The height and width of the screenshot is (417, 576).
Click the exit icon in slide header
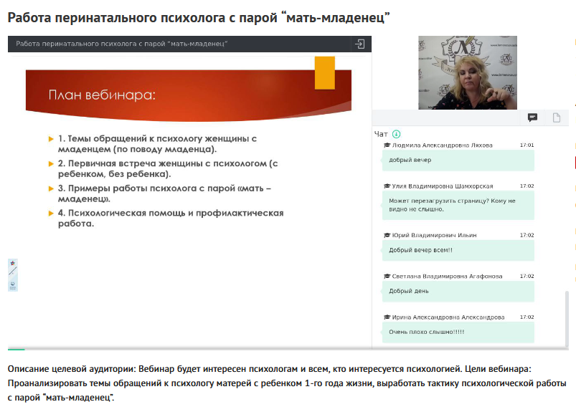[x=360, y=44]
